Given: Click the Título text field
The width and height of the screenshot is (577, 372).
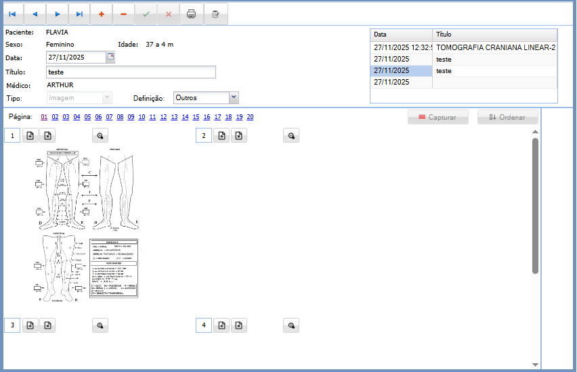Looking at the screenshot, I should pos(131,72).
